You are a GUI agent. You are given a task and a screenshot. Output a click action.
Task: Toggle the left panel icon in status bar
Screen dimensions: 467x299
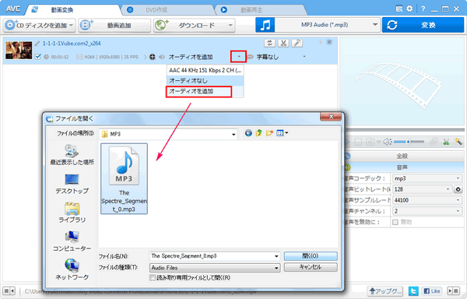click(9, 290)
